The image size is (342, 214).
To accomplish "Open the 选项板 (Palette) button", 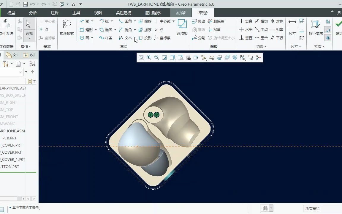I will click(x=182, y=27).
